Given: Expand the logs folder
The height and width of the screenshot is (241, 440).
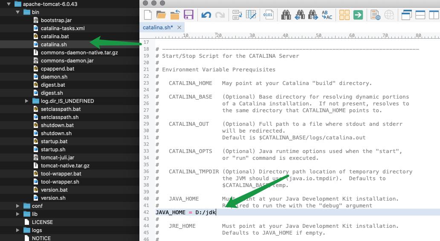Looking at the screenshot, I should click(x=17, y=230).
